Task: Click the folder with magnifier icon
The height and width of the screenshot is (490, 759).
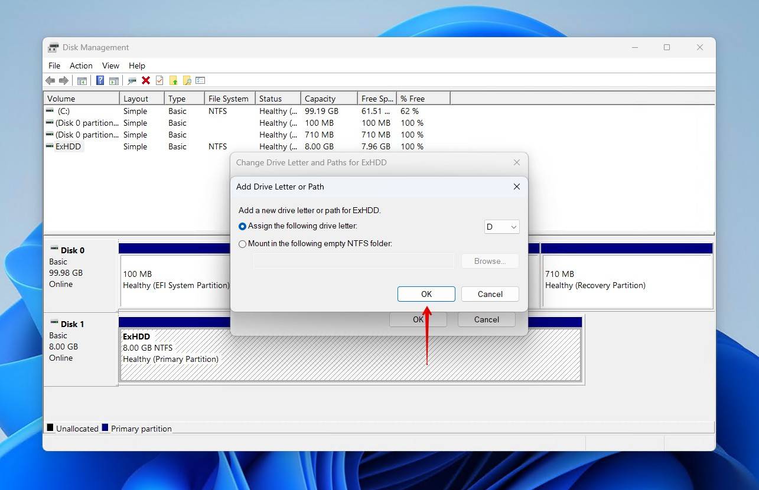Action: [187, 80]
